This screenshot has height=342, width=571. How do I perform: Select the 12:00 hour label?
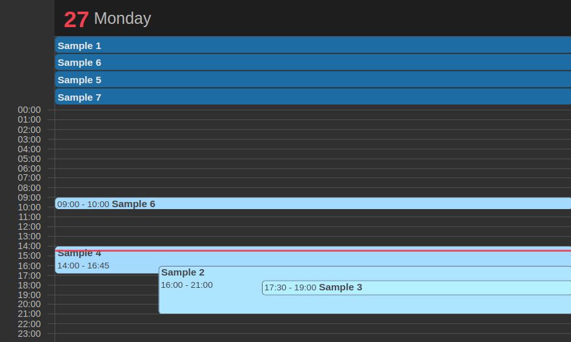click(x=29, y=226)
